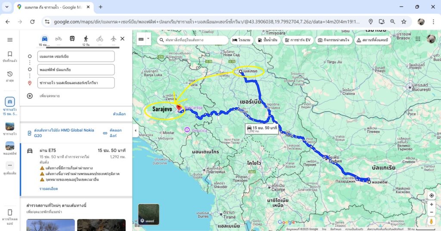The width and height of the screenshot is (441, 231).
Task: Toggle the EV charging filter chip
Action: (298, 40)
